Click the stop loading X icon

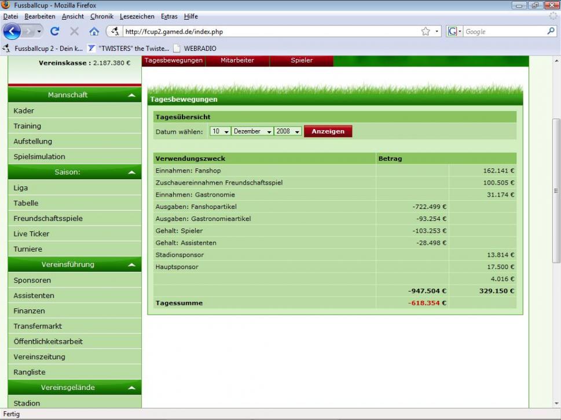tap(74, 31)
